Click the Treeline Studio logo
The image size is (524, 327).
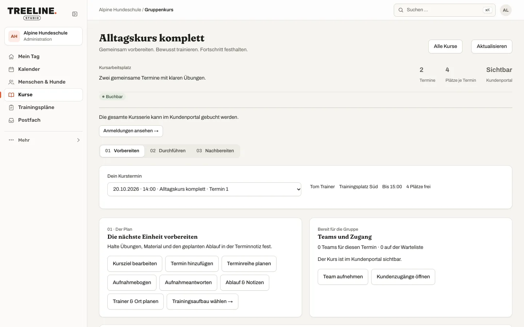(x=32, y=13)
